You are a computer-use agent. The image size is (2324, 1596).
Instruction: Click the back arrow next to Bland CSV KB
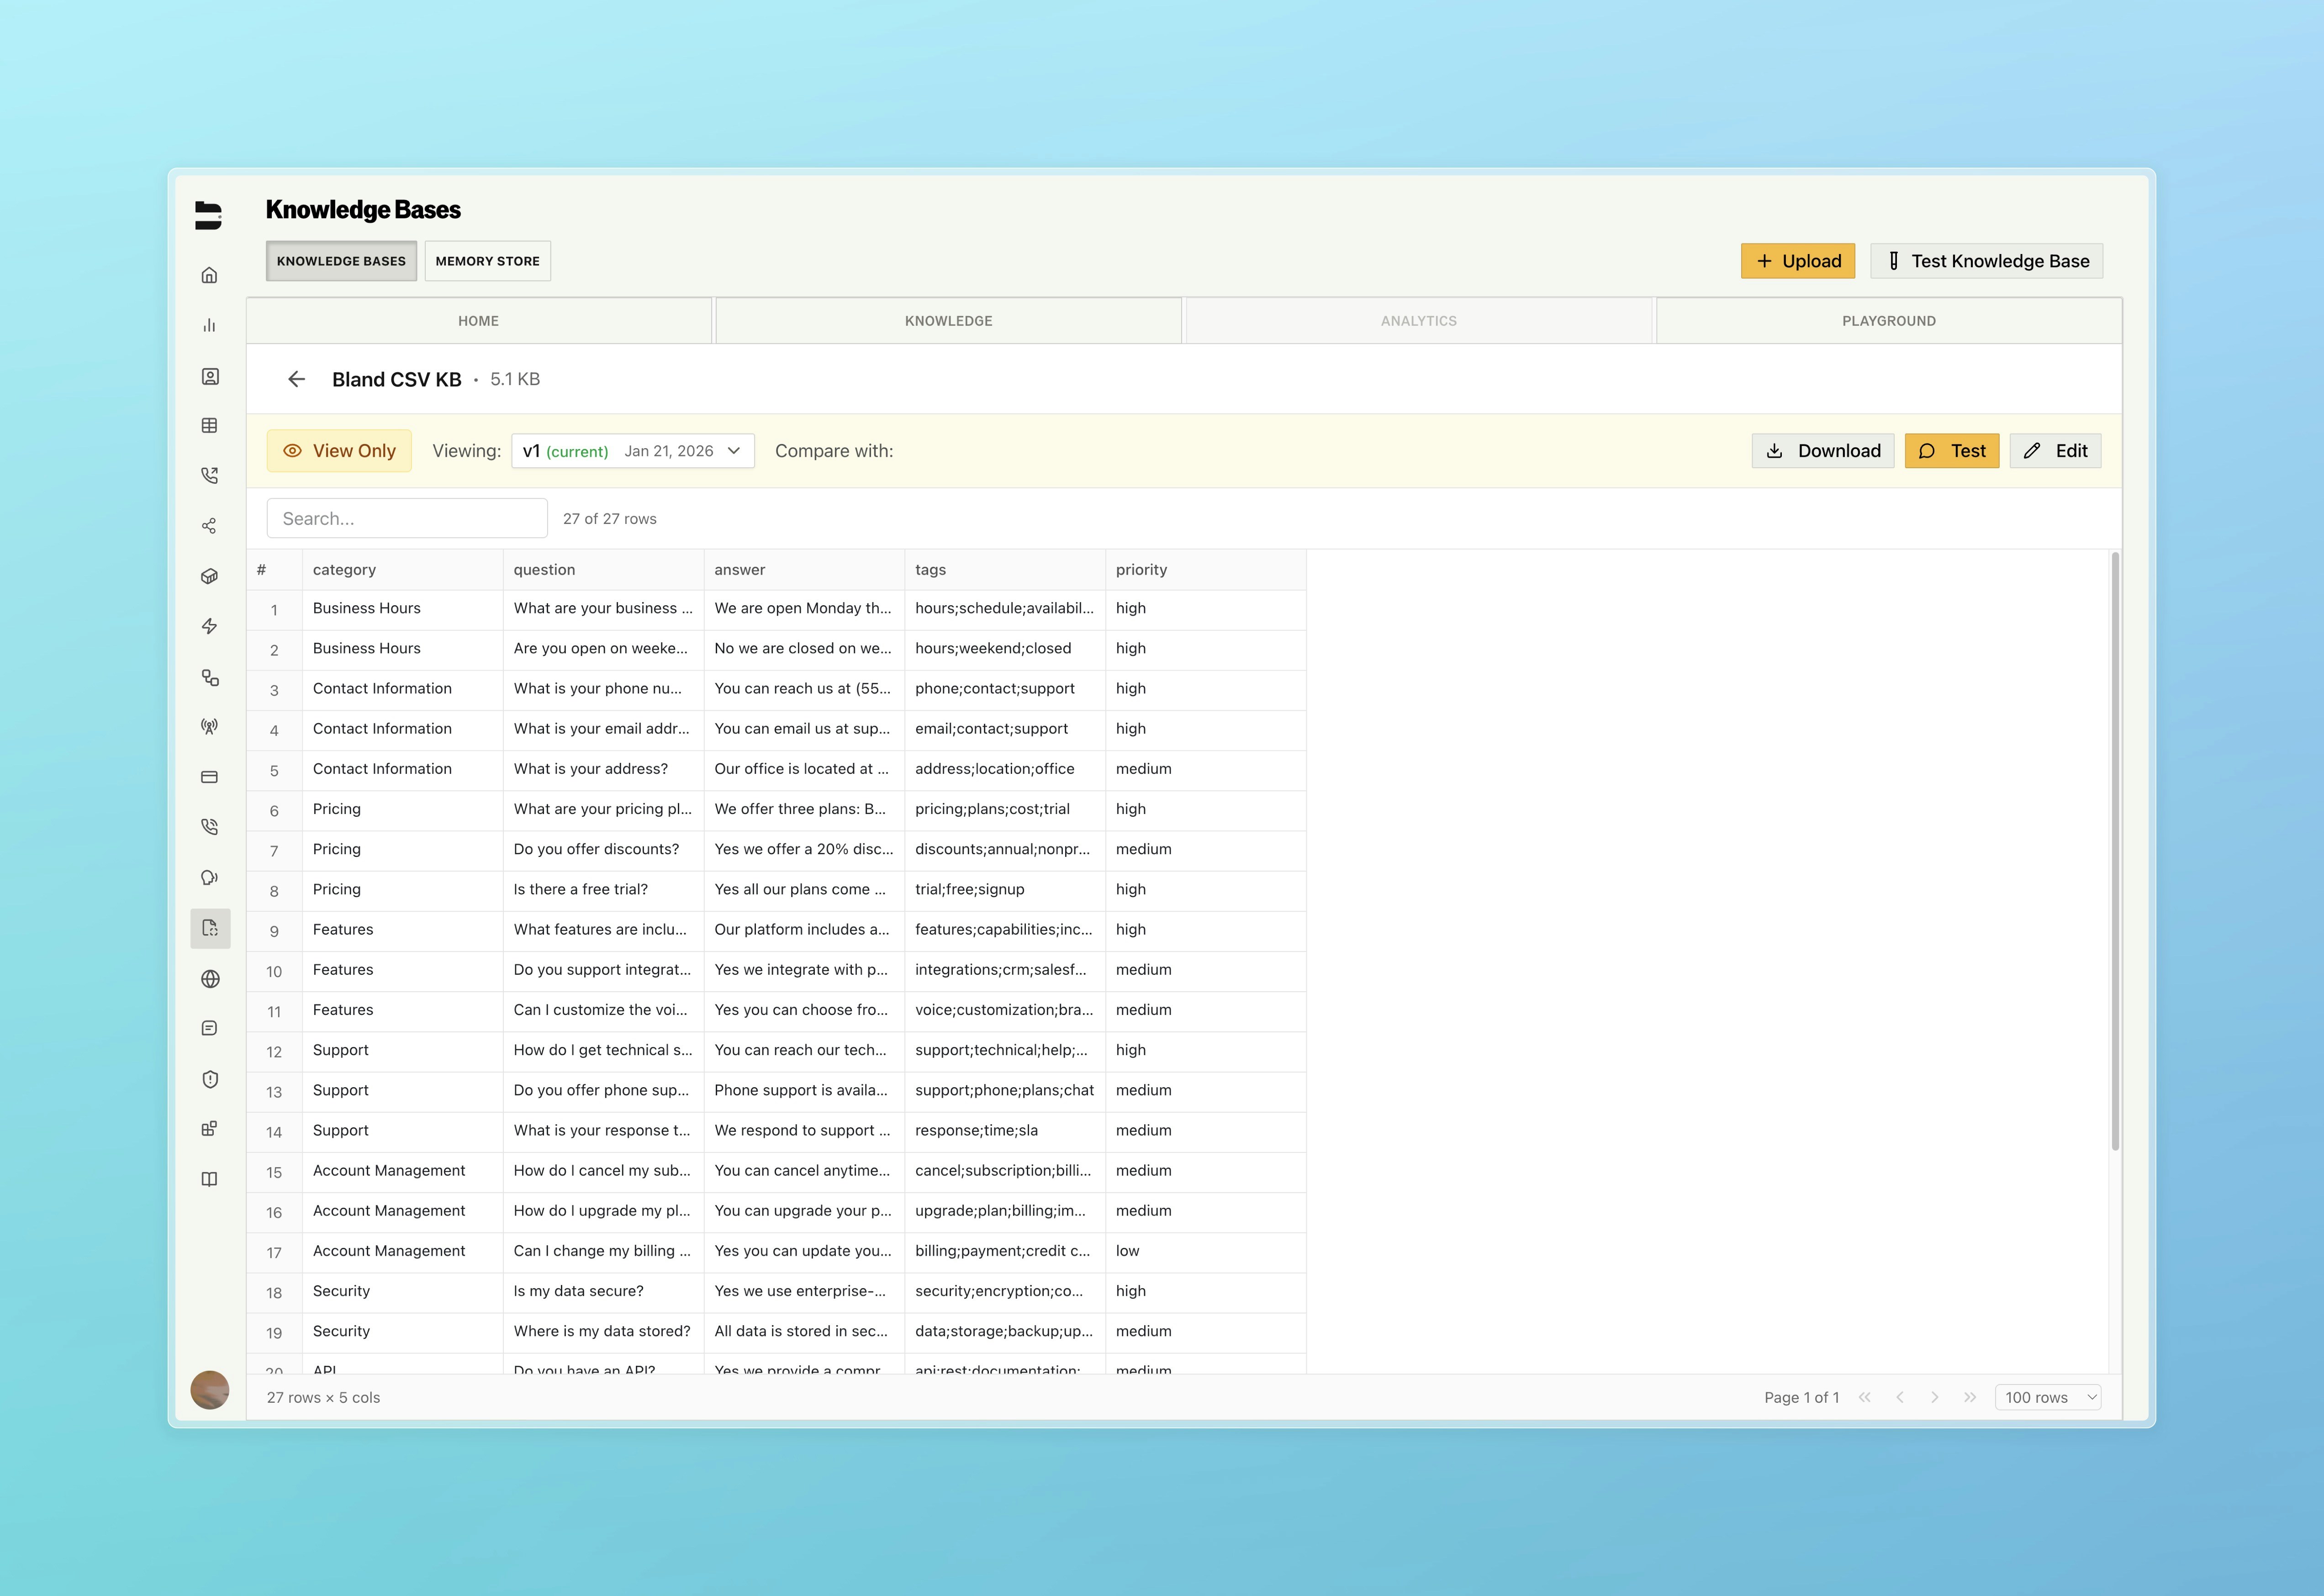tap(296, 379)
